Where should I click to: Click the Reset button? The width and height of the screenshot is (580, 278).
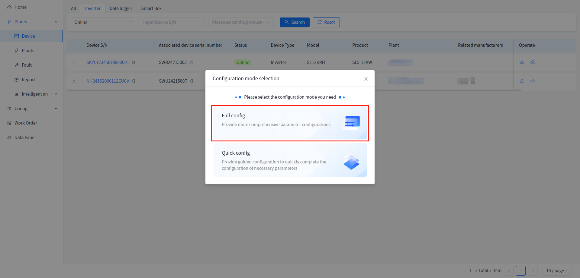pyautogui.click(x=326, y=22)
